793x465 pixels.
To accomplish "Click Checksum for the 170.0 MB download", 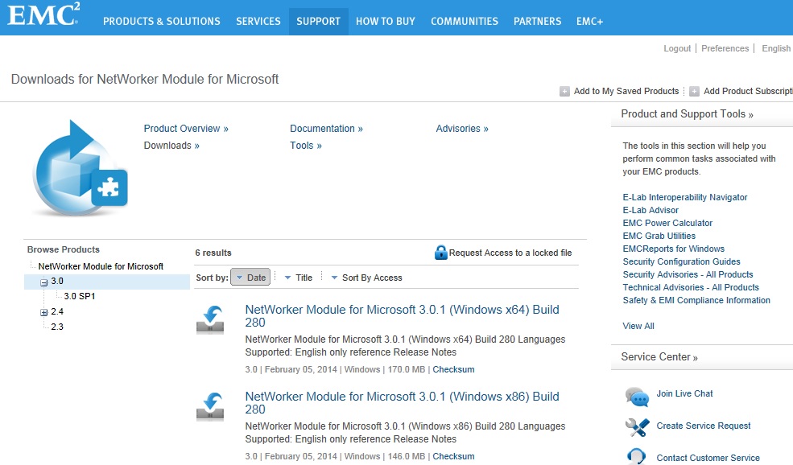I will [453, 369].
